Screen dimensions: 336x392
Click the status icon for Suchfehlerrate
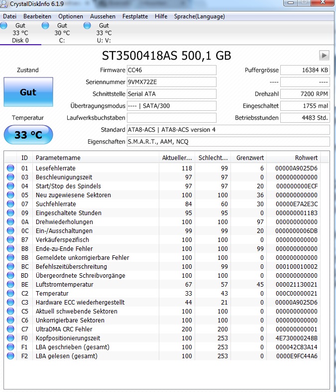click(x=10, y=204)
